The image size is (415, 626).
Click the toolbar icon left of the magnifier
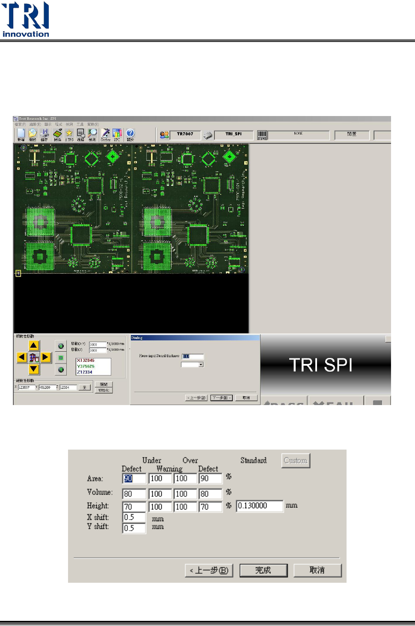(x=80, y=134)
